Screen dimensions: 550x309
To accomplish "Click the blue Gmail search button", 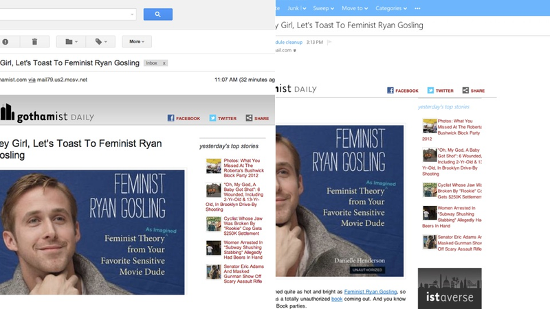I will click(158, 14).
